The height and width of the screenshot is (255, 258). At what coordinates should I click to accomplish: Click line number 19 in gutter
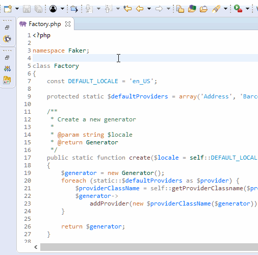click(x=28, y=173)
